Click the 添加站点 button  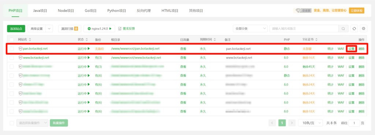pyautogui.click(x=16, y=29)
